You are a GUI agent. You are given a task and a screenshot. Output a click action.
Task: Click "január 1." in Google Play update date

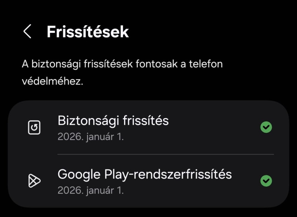(x=104, y=190)
